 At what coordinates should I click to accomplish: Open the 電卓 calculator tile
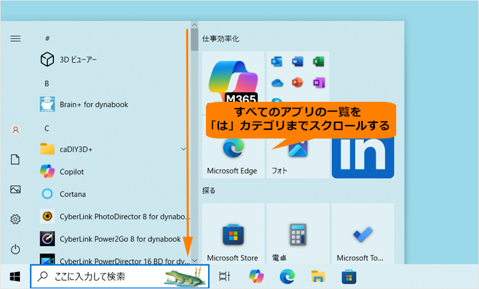click(298, 234)
